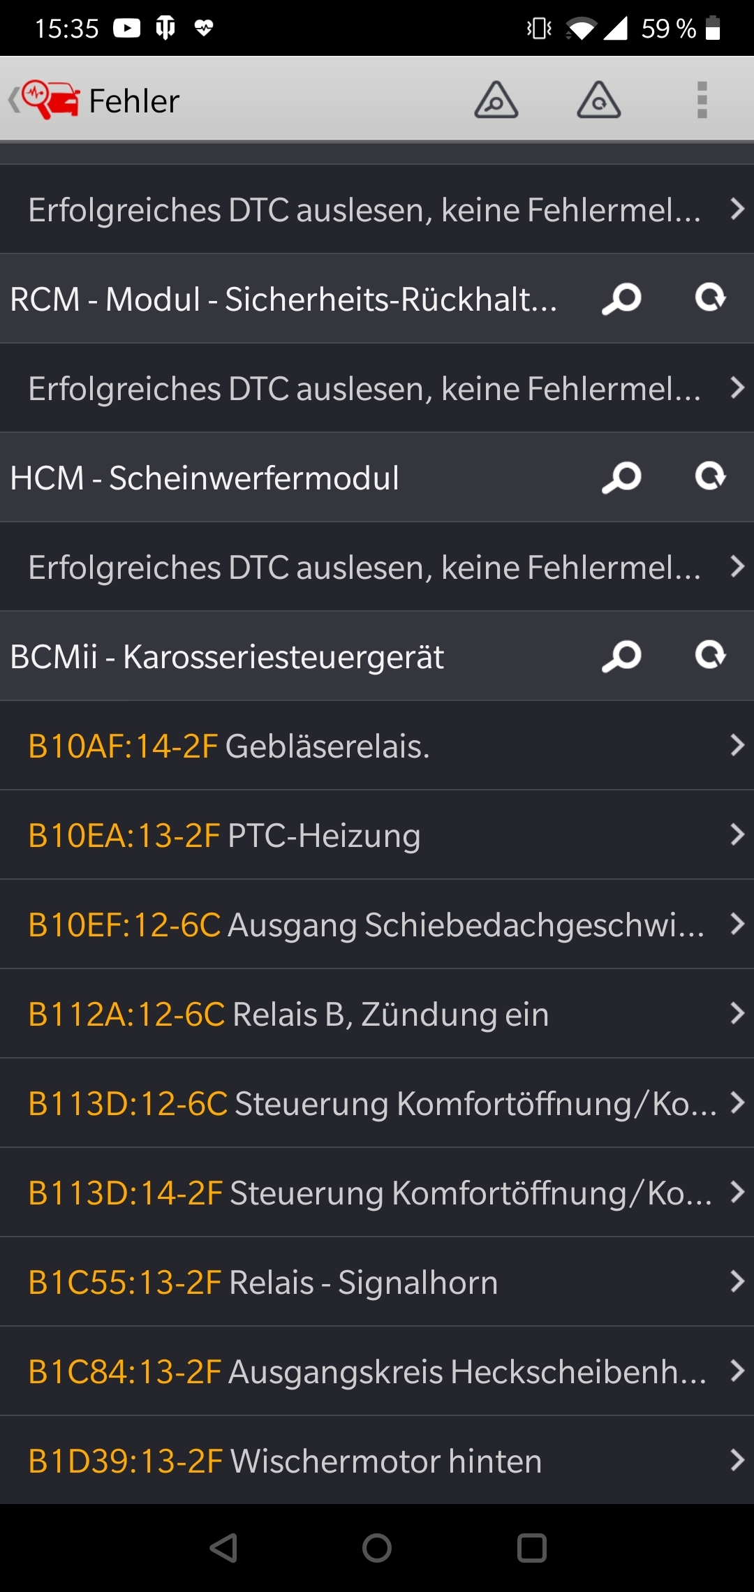This screenshot has height=1592, width=754.
Task: Reload HCM Scheinwerfermodul faults
Action: tap(710, 477)
